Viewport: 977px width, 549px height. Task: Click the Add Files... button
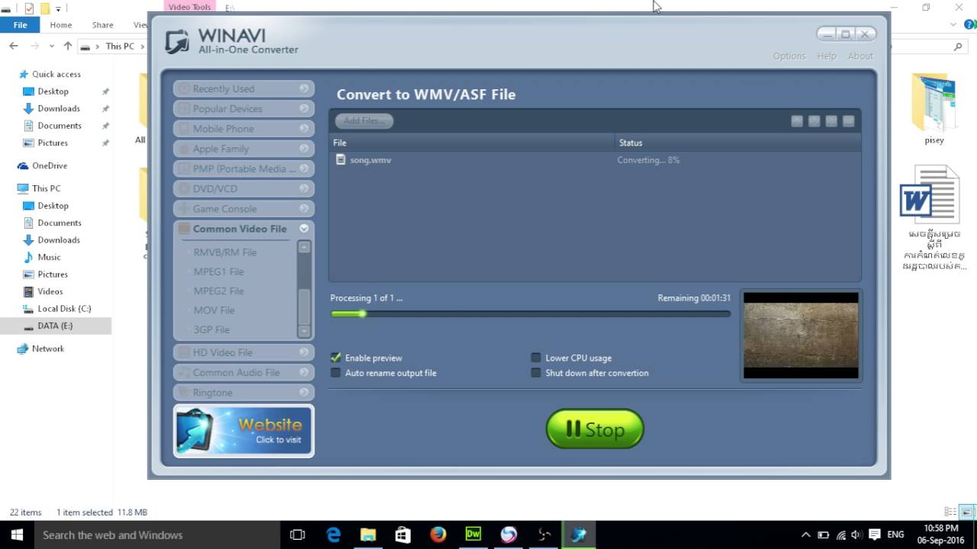point(364,120)
